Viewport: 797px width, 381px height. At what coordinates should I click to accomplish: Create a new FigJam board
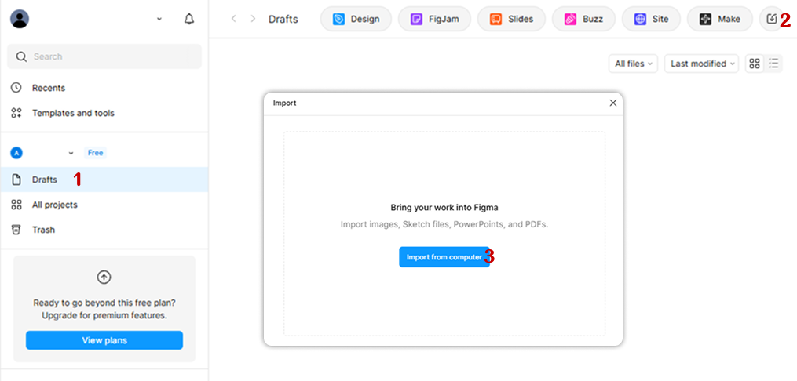point(434,20)
